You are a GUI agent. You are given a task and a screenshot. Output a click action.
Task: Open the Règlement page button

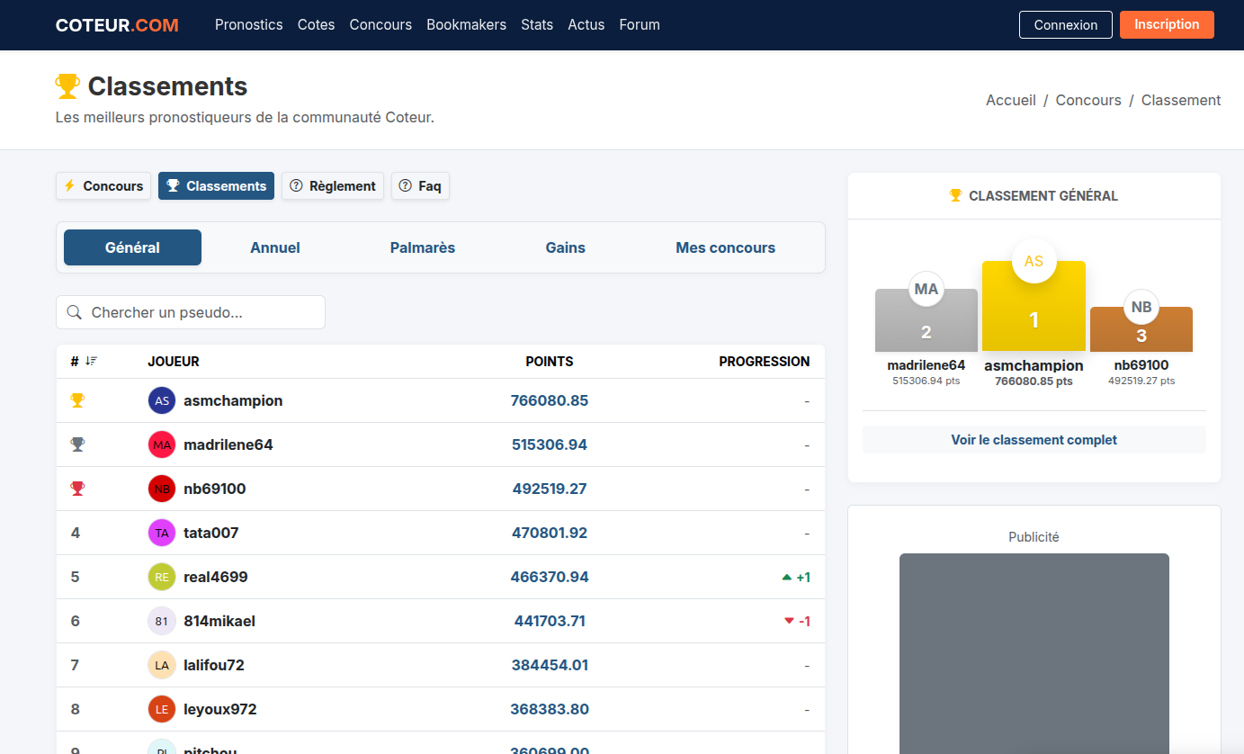(x=333, y=186)
